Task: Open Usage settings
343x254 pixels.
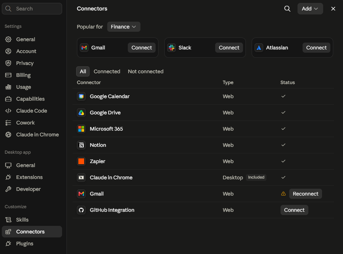Action: tap(32, 87)
